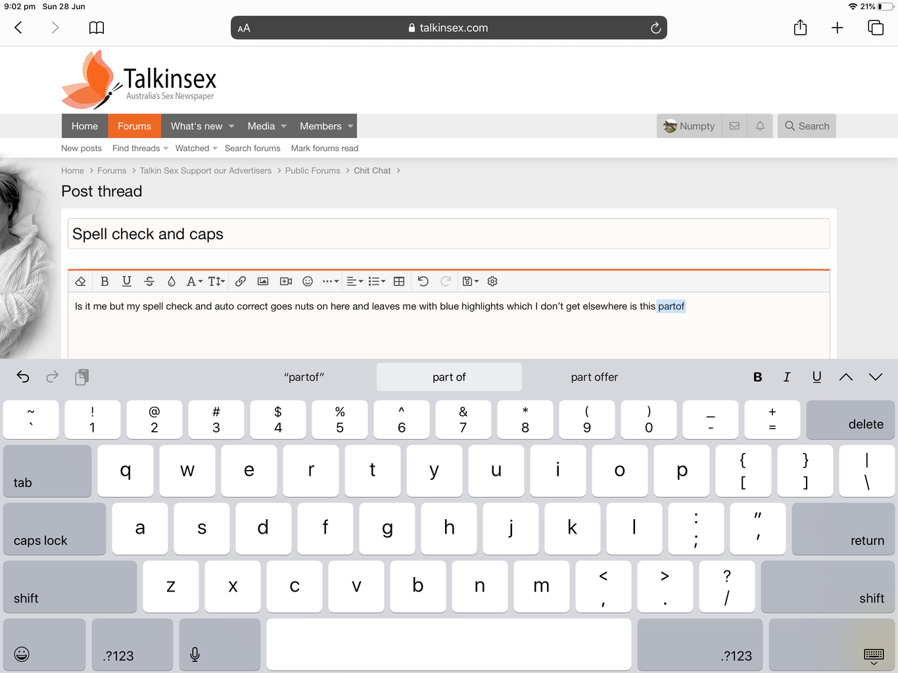
Task: Click the Insert image icon in editor
Action: [x=263, y=281]
